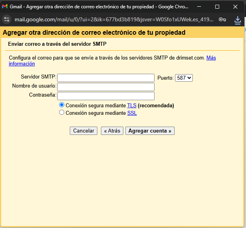Click the Agregar cuenta » button

pos(150,131)
